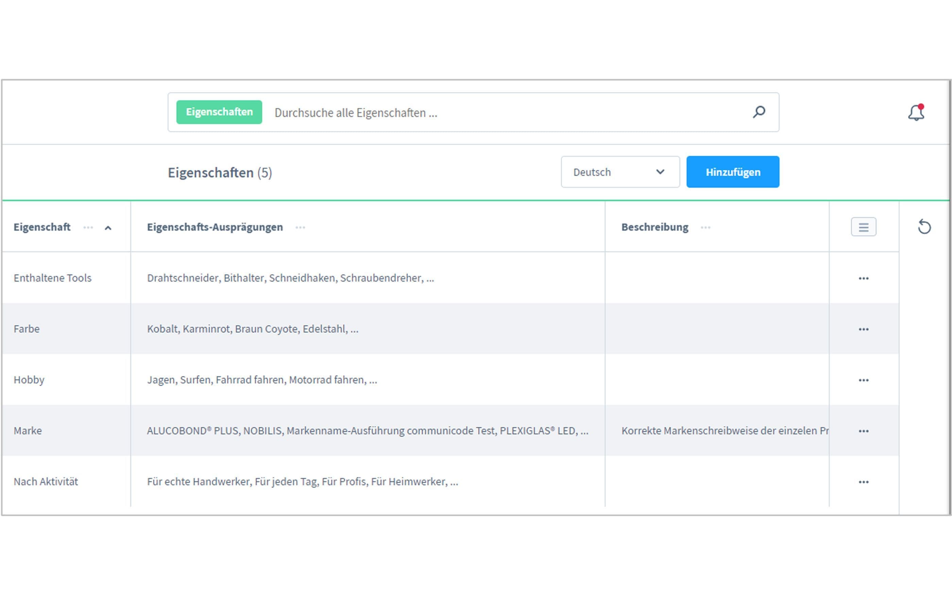Open the search via magnifier icon

(759, 112)
